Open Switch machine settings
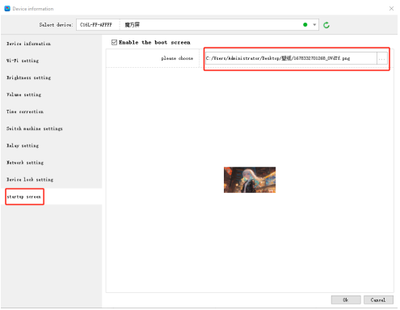The width and height of the screenshot is (400, 310). [x=35, y=128]
